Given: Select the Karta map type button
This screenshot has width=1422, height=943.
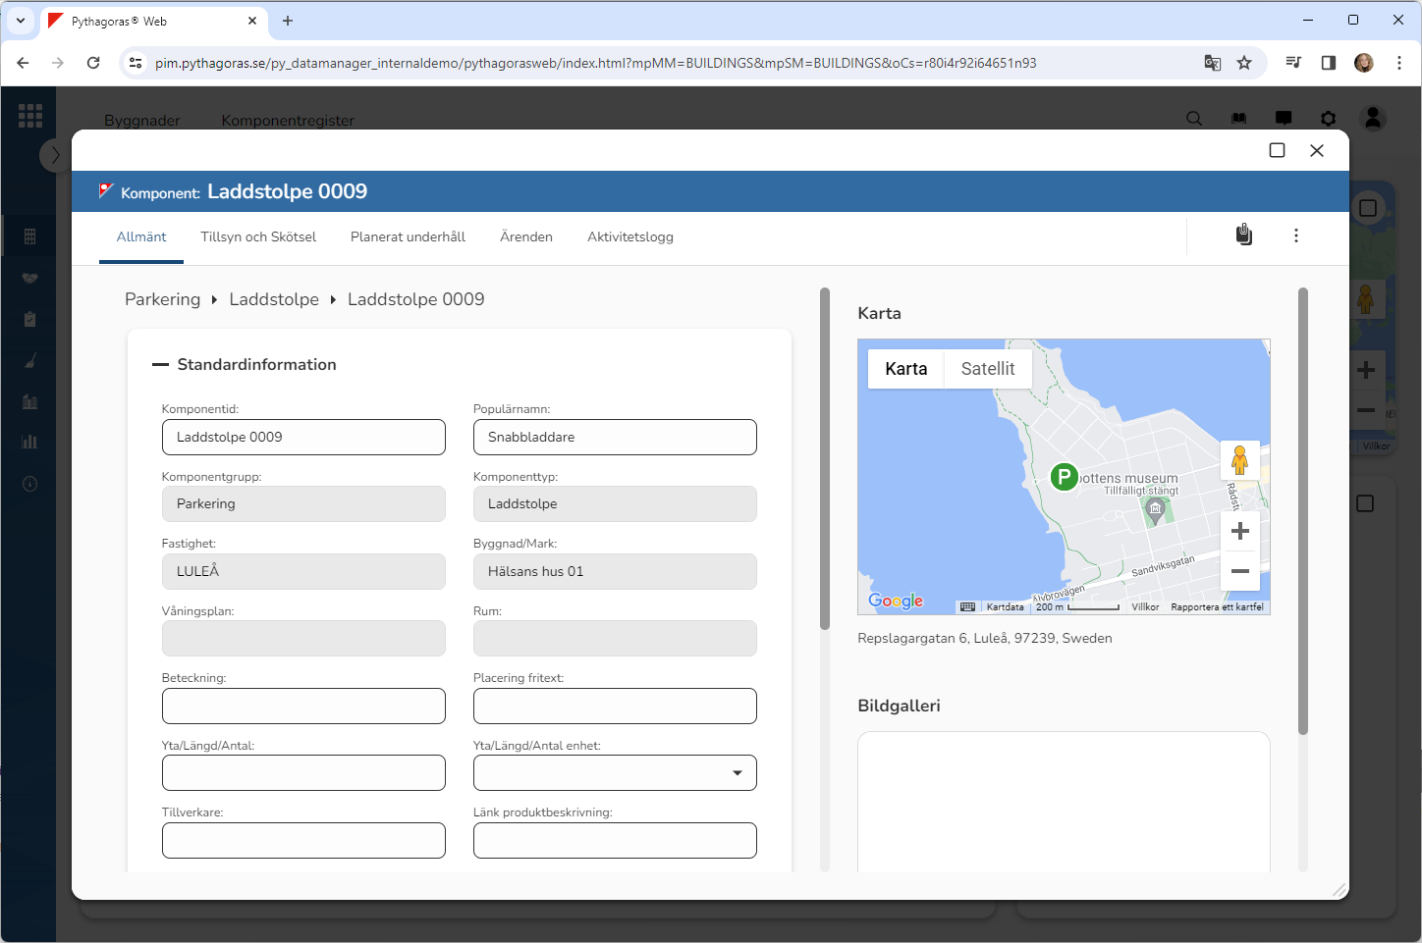Looking at the screenshot, I should tap(905, 369).
